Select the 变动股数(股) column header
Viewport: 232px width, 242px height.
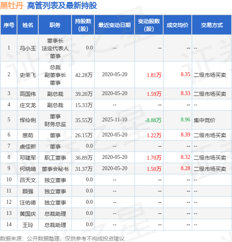149,25
